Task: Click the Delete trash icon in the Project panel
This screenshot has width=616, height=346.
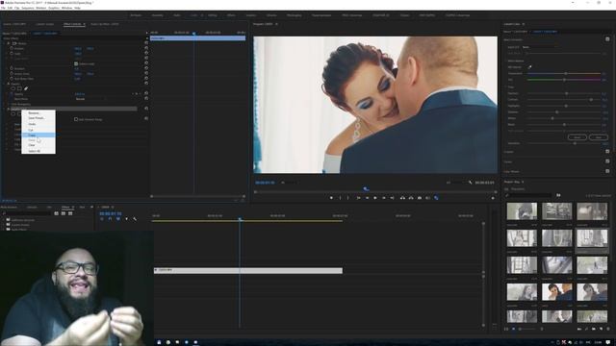Action: click(x=607, y=329)
